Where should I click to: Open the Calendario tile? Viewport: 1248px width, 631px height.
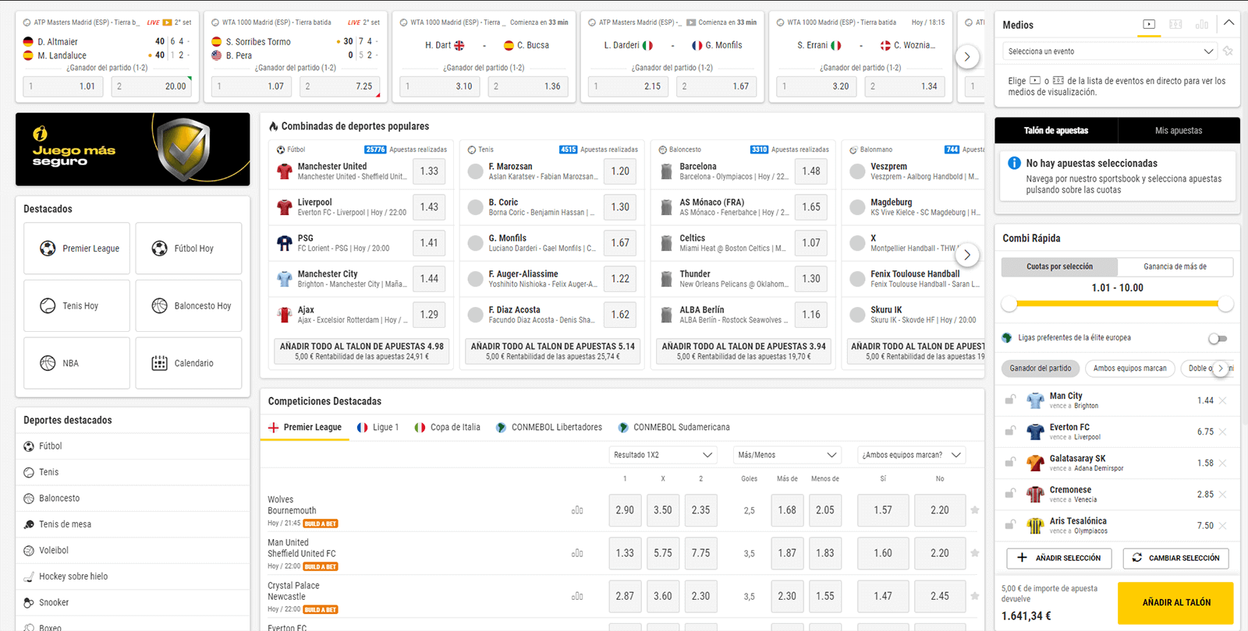[x=188, y=363]
